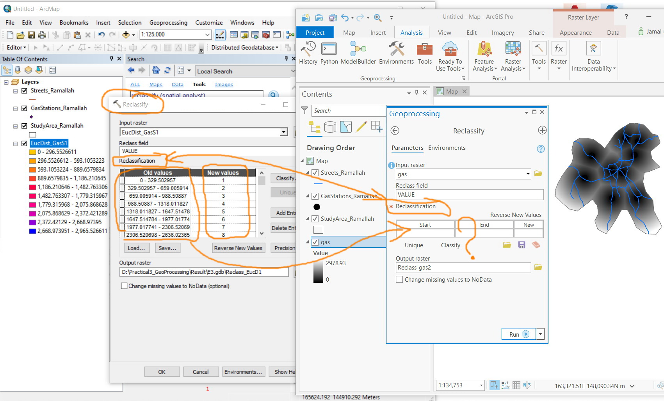Open Environments settings in ArcGIS Pro ribbon
The image size is (664, 401).
[396, 53]
